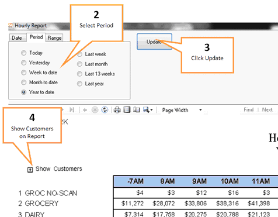Click the printer icon in toolbar
Screen dimensions: 278x217
click(x=117, y=110)
